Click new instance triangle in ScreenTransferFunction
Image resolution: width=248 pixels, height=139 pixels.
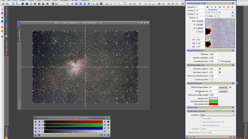tap(36, 135)
